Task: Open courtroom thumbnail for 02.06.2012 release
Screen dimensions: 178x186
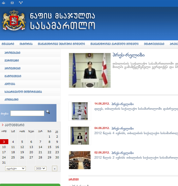Action: (80, 160)
